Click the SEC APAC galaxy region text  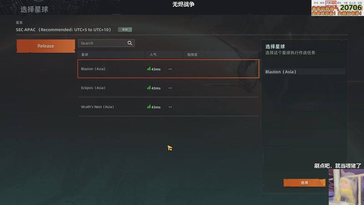click(63, 30)
